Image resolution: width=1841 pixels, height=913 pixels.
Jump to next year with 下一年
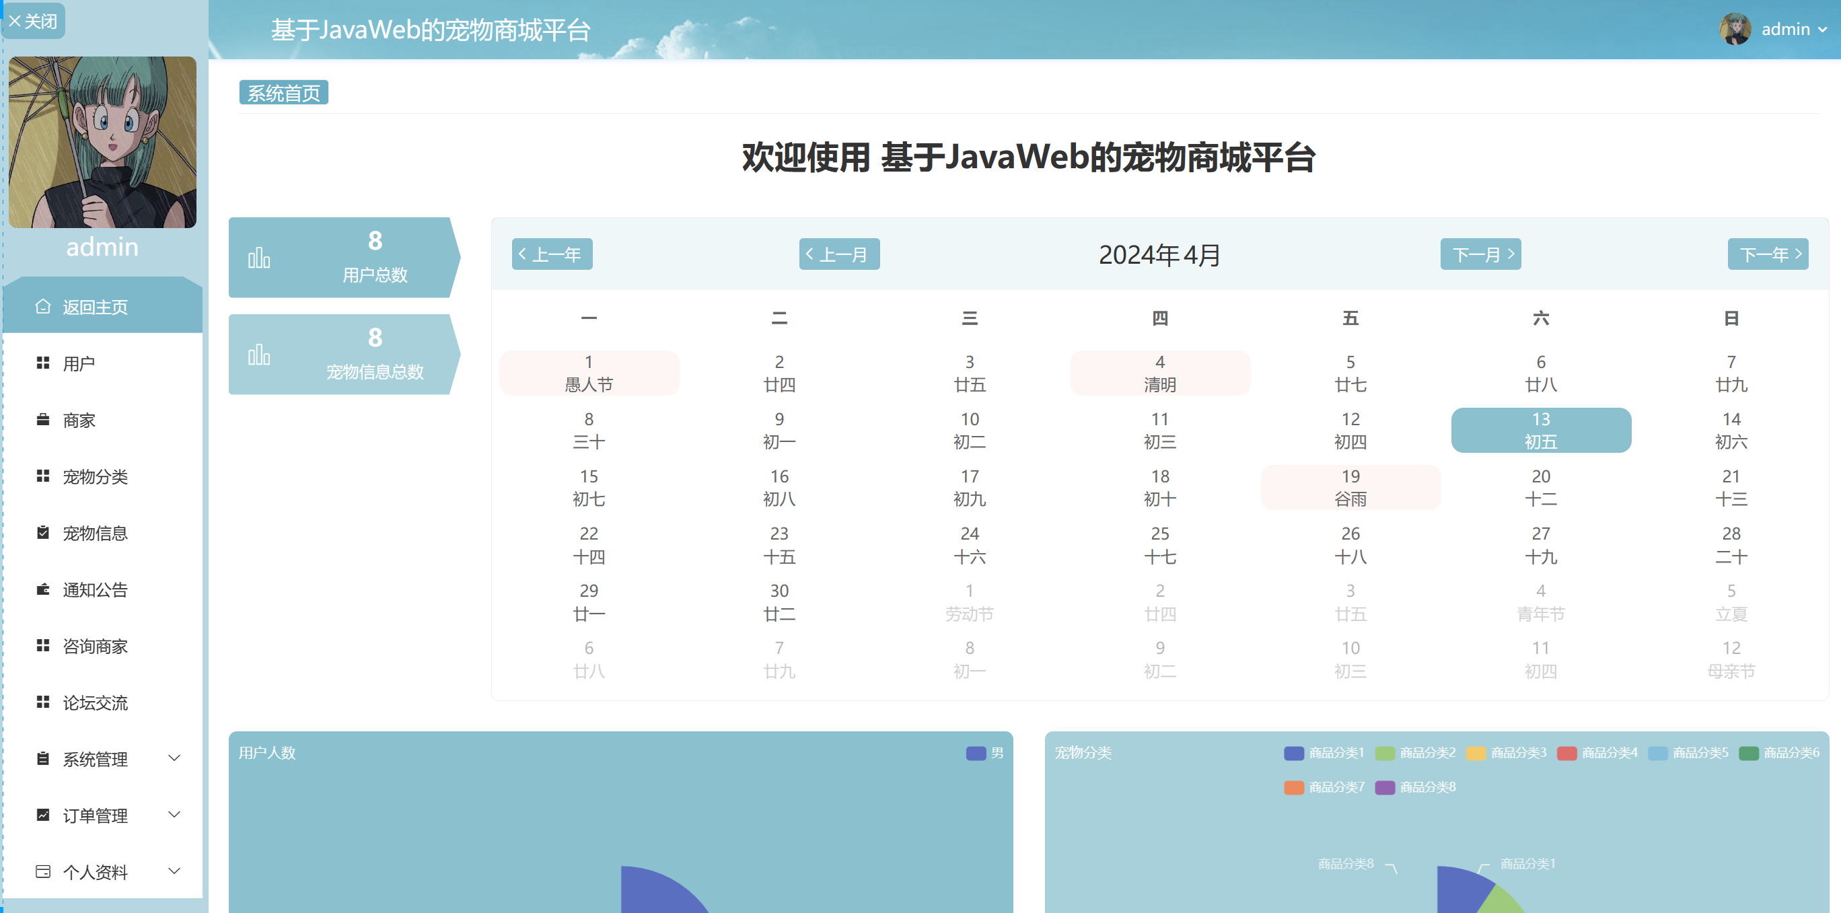point(1768,254)
